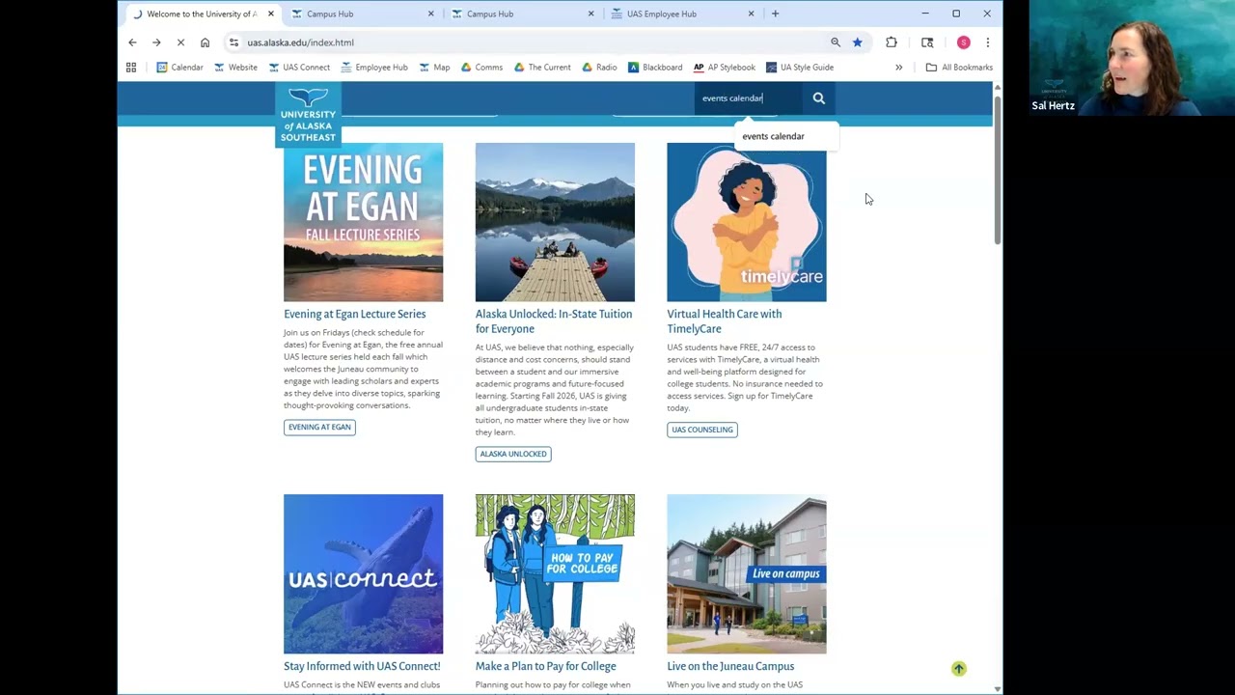This screenshot has width=1235, height=695.
Task: Open the apps grid in bookmarks bar
Action: tap(131, 68)
